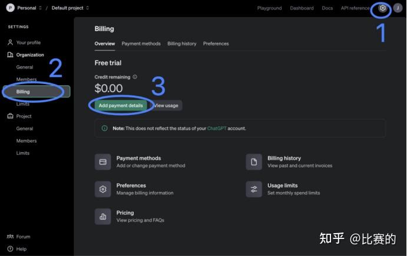Viewport: 407px width, 256px height.
Task: Open Preferences card title
Action: (131, 186)
